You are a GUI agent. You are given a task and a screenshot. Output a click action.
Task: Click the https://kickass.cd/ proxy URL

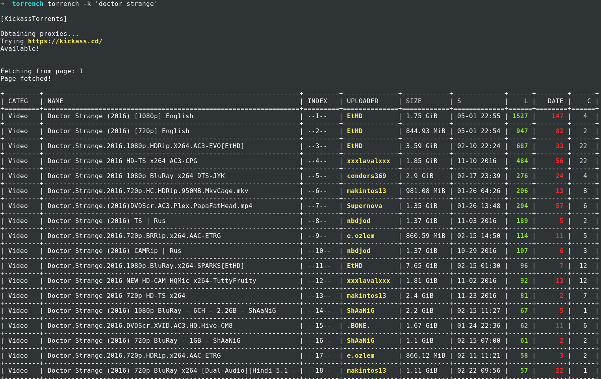pyautogui.click(x=65, y=41)
